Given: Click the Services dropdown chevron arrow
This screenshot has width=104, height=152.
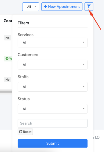Looking at the screenshot, I should 83,42.
